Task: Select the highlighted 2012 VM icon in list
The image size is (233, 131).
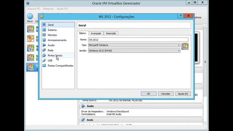Action: click(x=31, y=67)
